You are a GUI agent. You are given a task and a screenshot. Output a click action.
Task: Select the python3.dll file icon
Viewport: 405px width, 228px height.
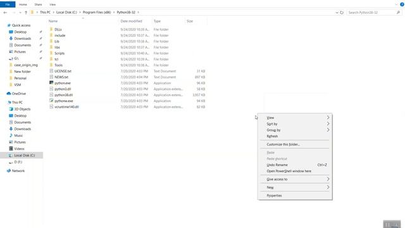tap(51, 89)
